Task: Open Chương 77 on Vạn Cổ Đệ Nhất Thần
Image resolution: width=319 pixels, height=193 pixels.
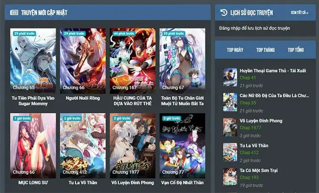Action: pyautogui.click(x=173, y=172)
